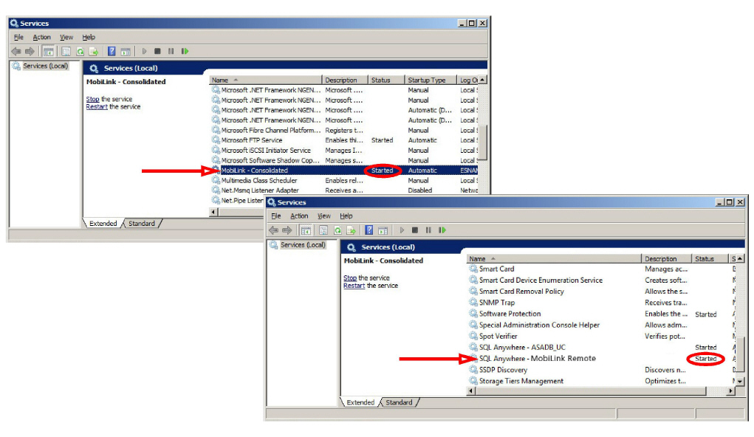Click Forward arrow in front Services window toolbar
The image size is (754, 437).
click(287, 230)
